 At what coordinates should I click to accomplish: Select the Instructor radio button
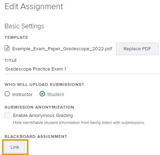pyautogui.click(x=7, y=94)
